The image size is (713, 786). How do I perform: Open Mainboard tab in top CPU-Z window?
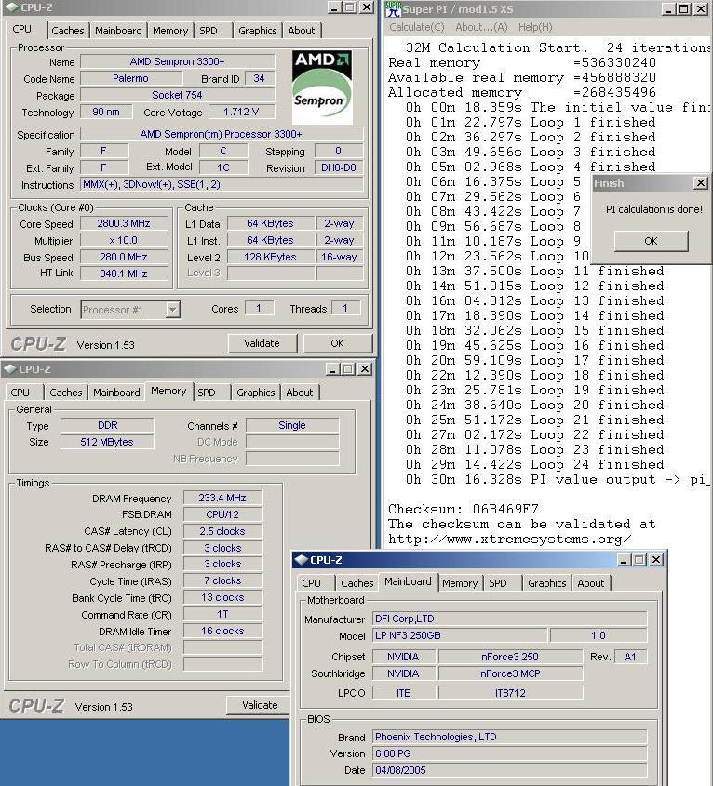tap(118, 31)
